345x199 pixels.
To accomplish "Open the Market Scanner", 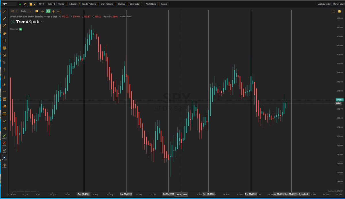I will click(x=339, y=4).
